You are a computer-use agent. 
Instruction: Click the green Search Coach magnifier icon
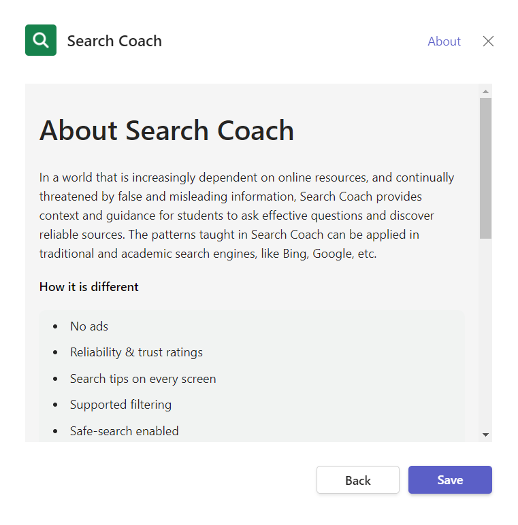click(41, 40)
